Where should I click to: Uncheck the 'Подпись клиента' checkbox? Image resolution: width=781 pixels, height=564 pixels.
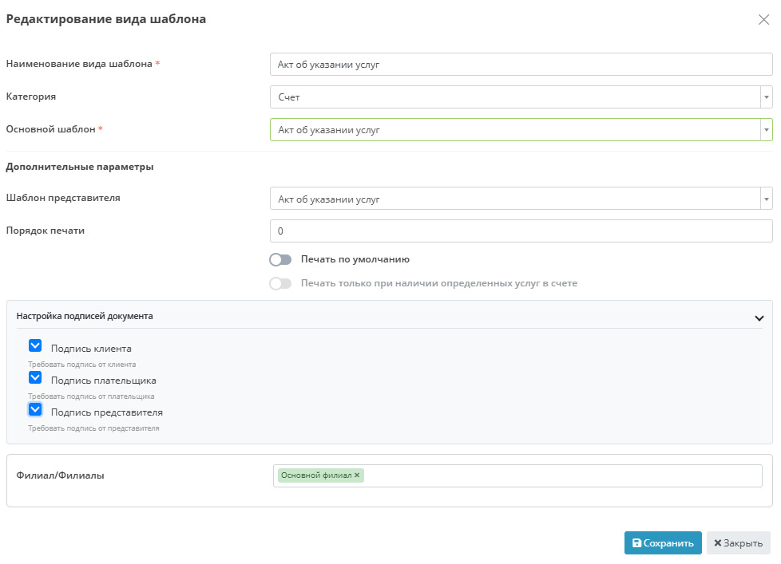[x=35, y=346]
